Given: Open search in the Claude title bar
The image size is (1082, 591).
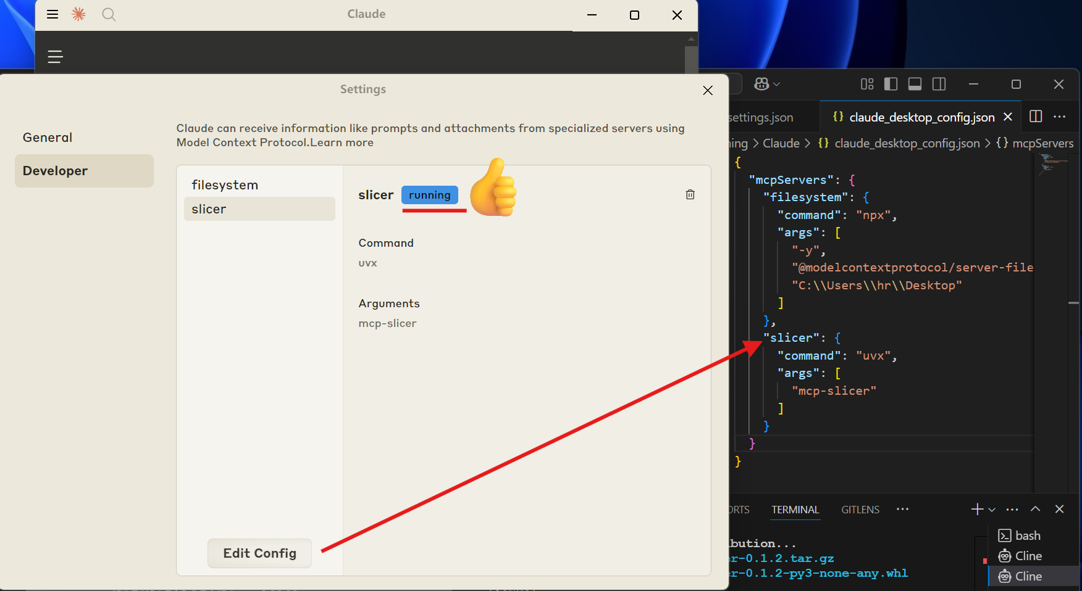Looking at the screenshot, I should tap(109, 14).
